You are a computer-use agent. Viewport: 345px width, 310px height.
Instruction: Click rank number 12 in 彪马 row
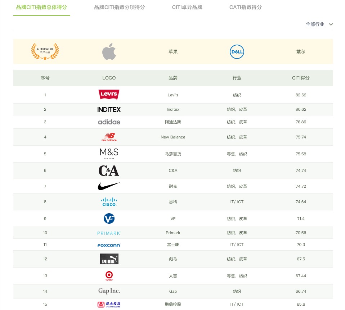[x=45, y=259]
